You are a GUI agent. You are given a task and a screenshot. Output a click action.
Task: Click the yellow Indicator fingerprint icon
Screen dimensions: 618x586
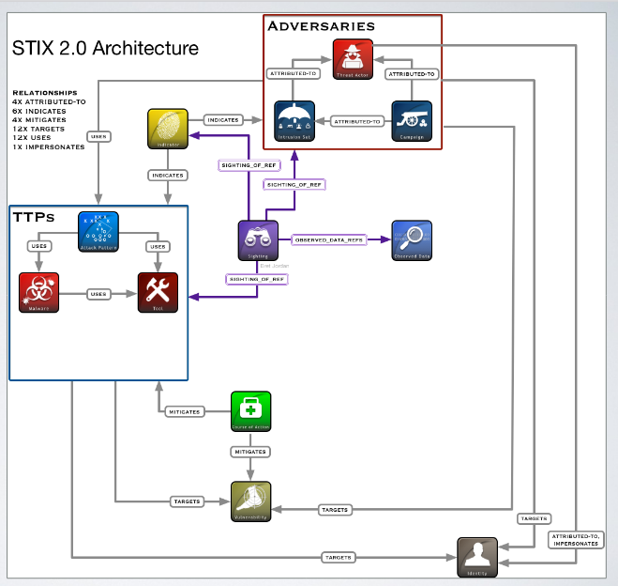(x=168, y=129)
